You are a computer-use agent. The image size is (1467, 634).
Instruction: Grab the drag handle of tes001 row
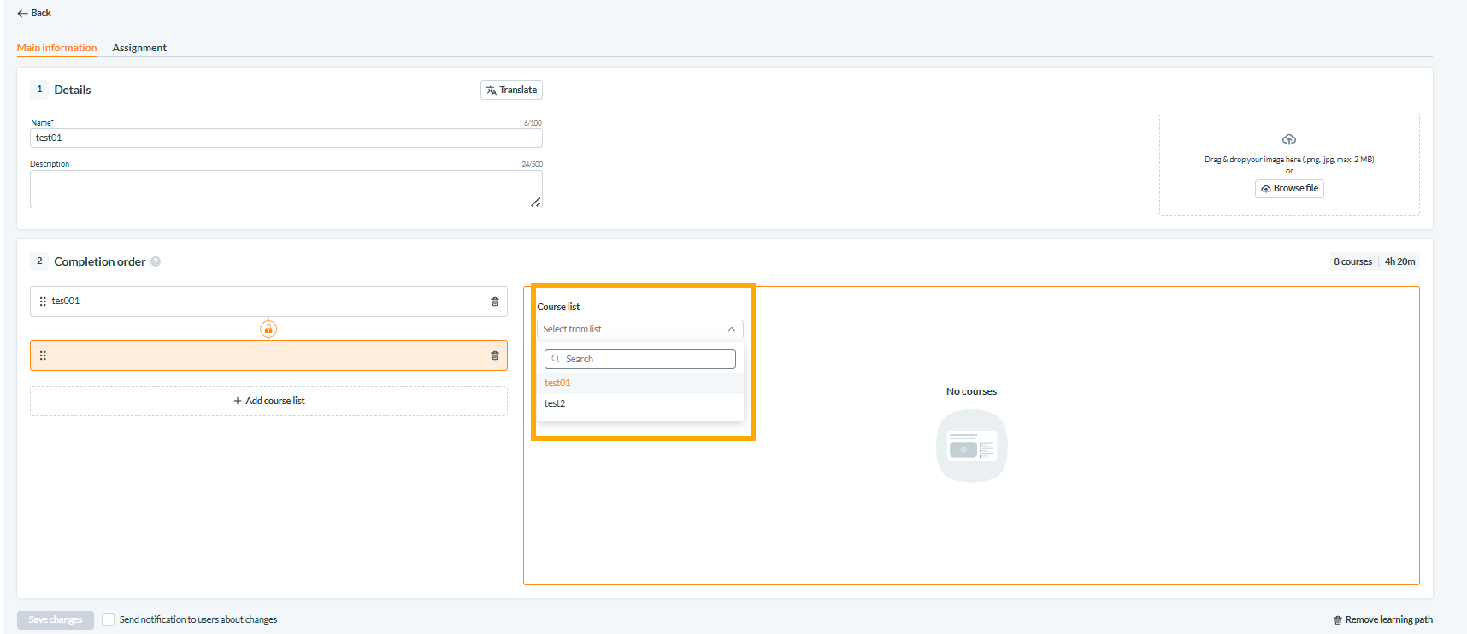point(43,302)
